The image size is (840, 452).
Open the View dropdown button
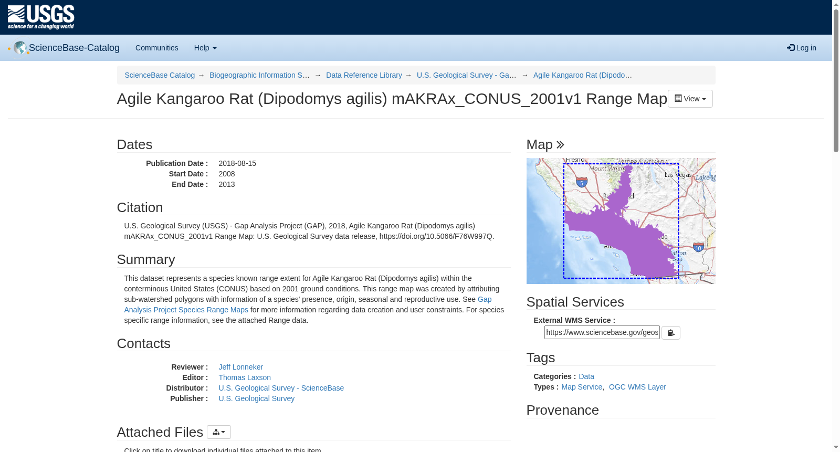[x=690, y=99]
